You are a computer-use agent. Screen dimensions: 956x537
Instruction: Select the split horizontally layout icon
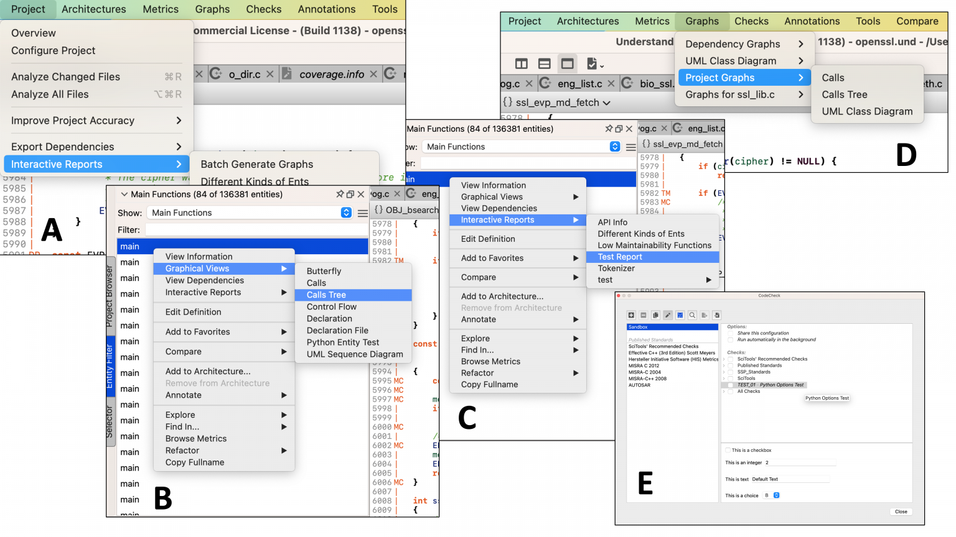pos(545,63)
